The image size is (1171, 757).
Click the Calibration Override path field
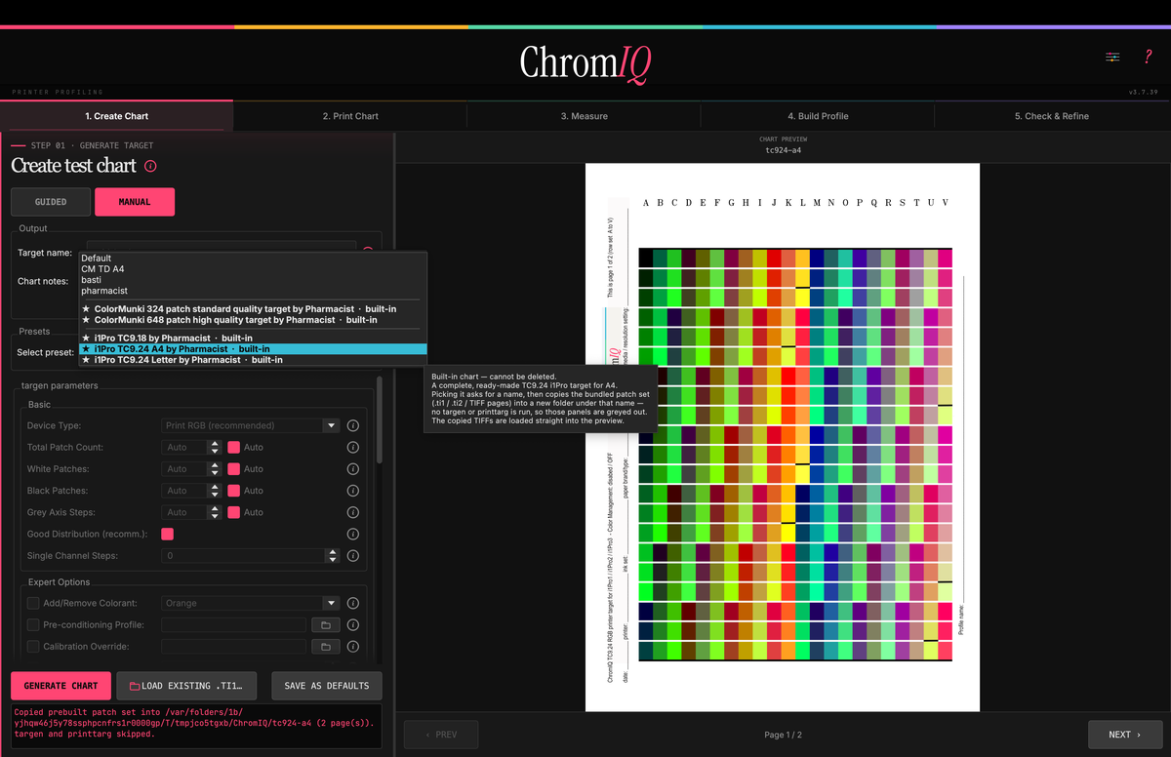pyautogui.click(x=232, y=646)
